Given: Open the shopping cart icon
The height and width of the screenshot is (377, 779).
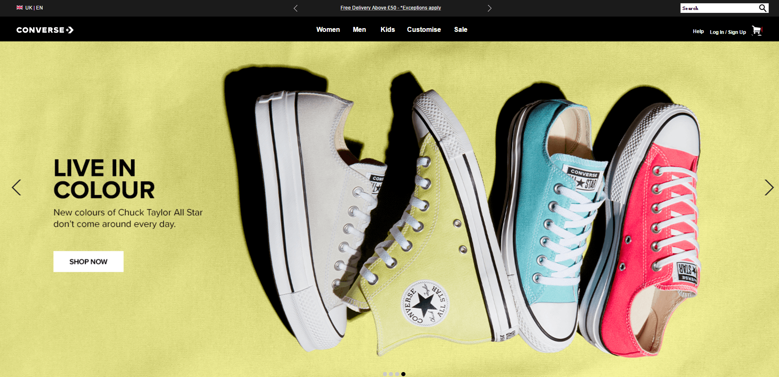Looking at the screenshot, I should point(757,31).
